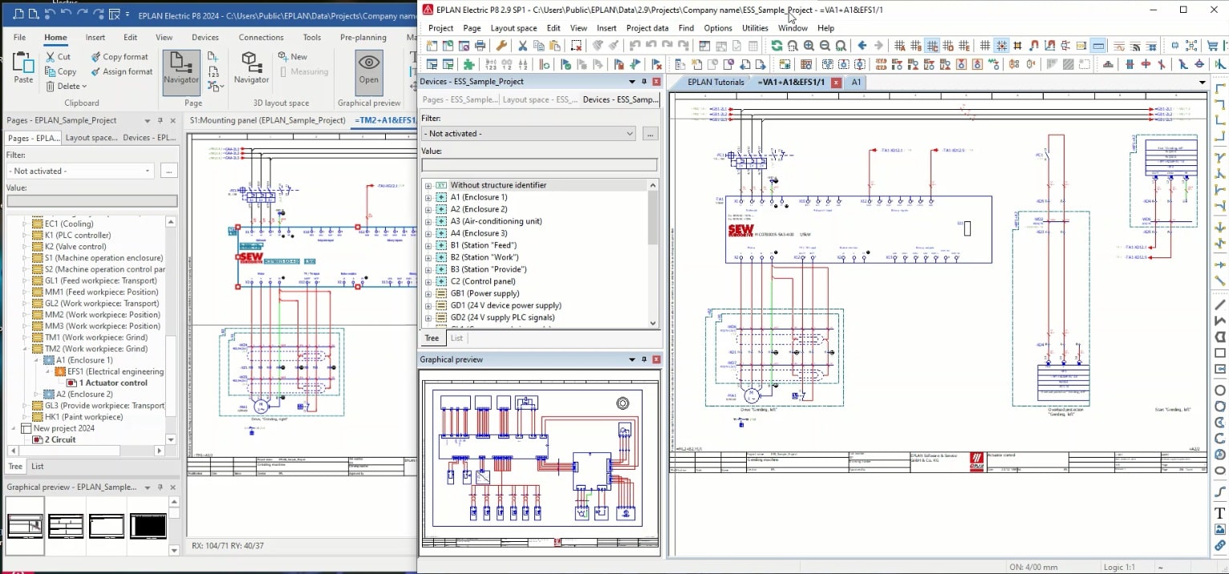Click the green refresh/redraw toolbar icon

776,46
